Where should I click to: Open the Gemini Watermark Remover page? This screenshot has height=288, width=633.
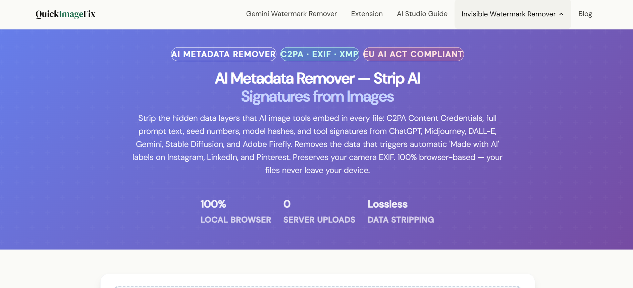(292, 14)
